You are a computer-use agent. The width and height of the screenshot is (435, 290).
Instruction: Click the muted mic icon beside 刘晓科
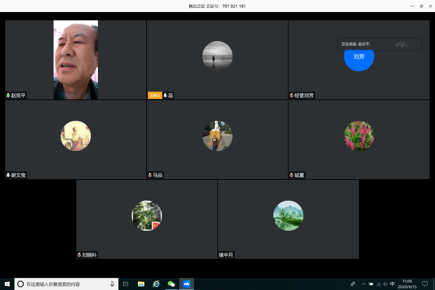79,255
